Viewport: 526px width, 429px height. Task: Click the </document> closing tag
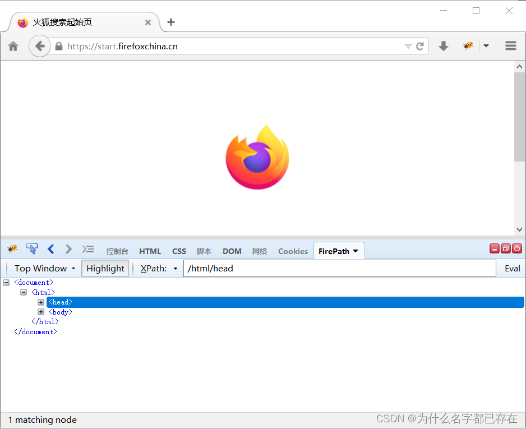[x=35, y=332]
